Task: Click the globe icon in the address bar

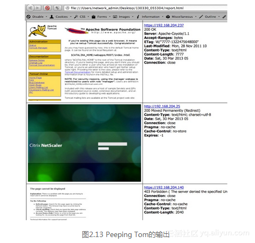Action: [67, 8]
